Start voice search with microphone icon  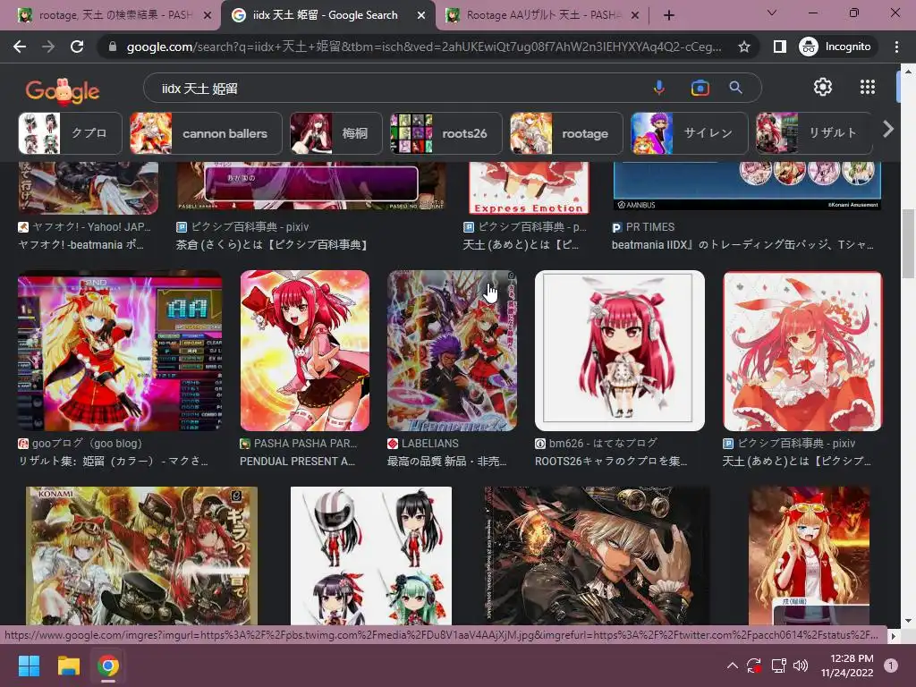[659, 88]
